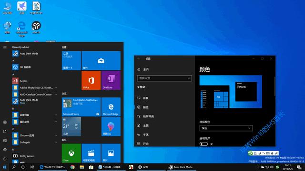Image resolution: width=305 pixels, height=171 pixels.
Task: Open Documents icon in Start left rail
Action: tap(5, 131)
